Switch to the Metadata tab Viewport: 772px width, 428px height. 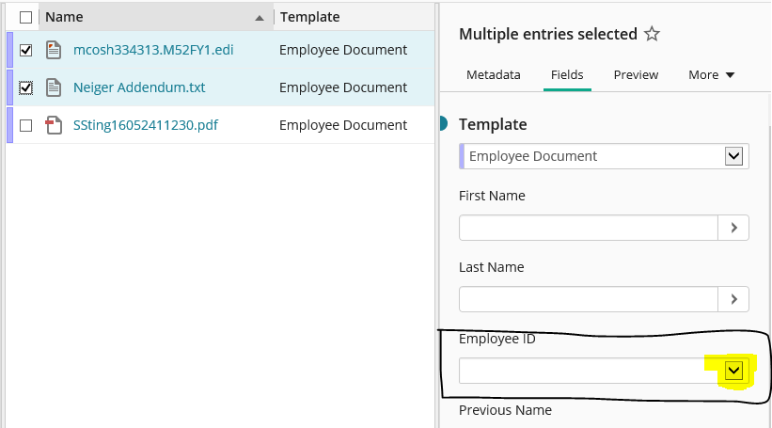pos(494,75)
